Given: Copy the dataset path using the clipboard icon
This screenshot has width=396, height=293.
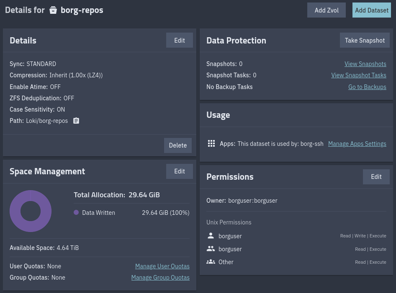Looking at the screenshot, I should pyautogui.click(x=76, y=120).
